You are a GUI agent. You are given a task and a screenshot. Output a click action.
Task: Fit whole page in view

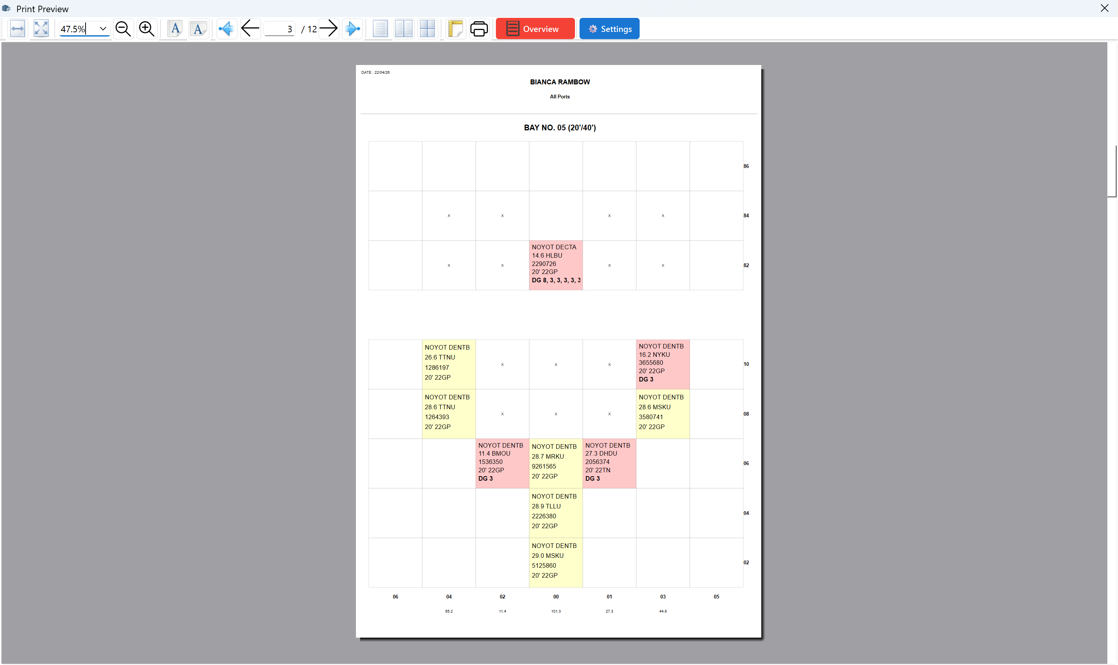pos(41,28)
